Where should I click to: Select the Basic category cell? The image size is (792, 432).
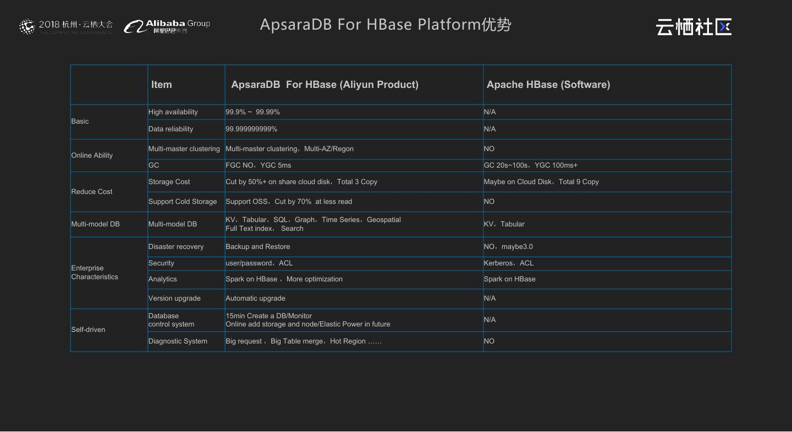click(80, 121)
